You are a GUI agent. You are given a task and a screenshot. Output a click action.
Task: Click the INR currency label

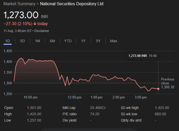point(44,17)
